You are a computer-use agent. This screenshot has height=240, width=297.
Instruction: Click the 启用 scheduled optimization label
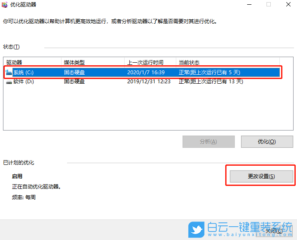point(17,176)
